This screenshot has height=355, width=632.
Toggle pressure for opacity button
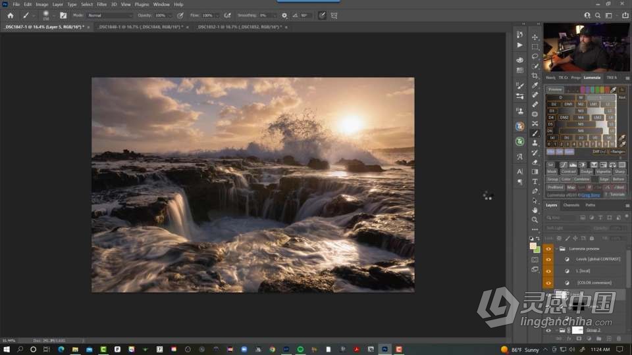(x=180, y=15)
